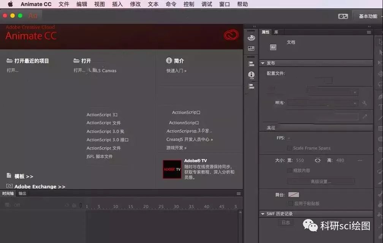Open the 帮助 menu
This screenshot has height=243, width=383.
pyautogui.click(x=242, y=4)
